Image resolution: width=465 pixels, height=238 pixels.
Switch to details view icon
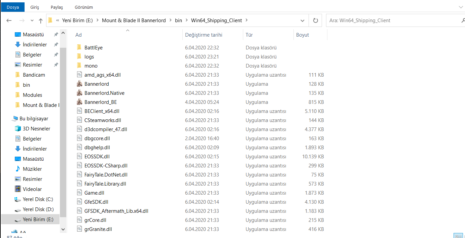coord(458,236)
